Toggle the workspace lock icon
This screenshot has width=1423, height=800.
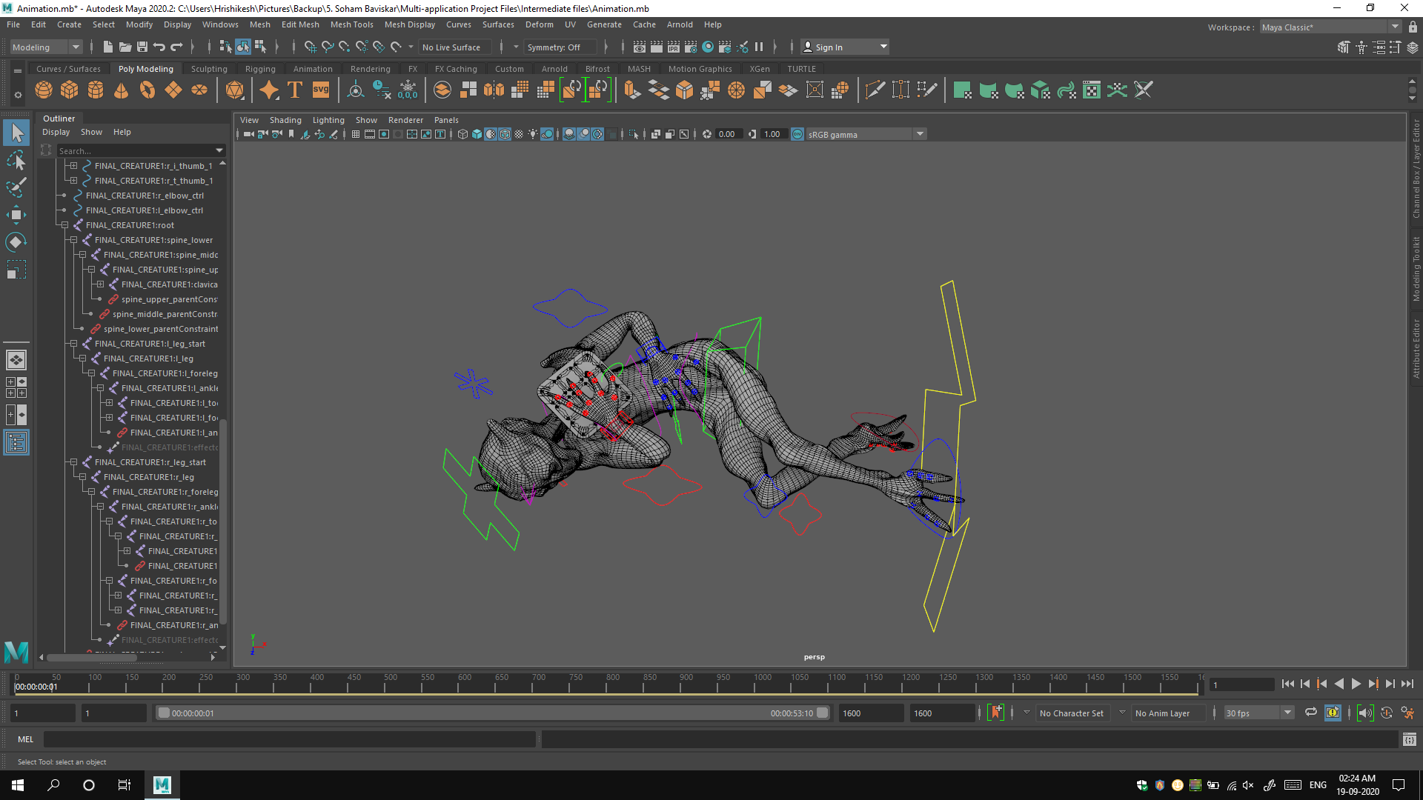coord(1413,27)
